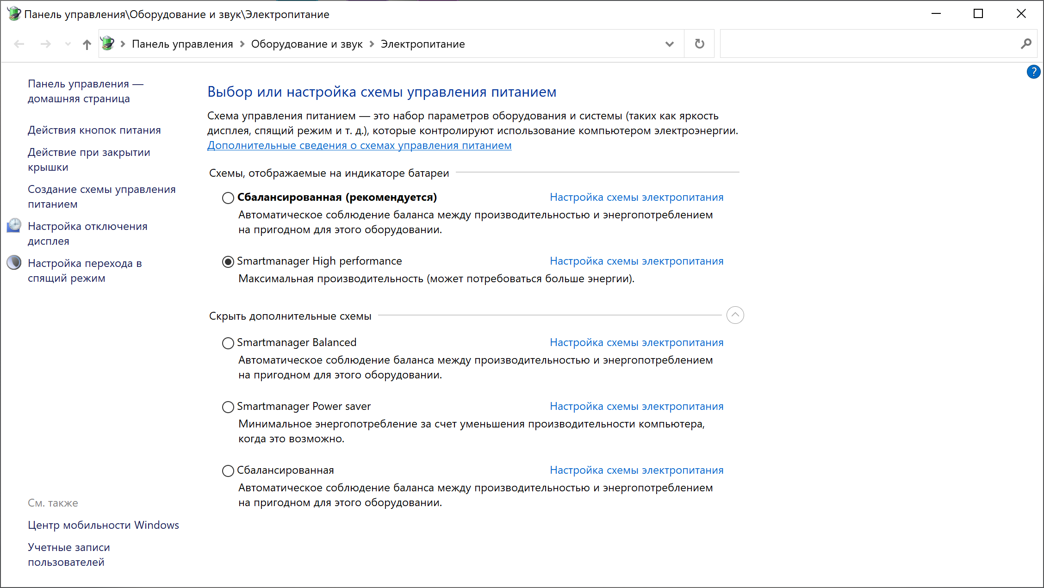Go to Оборудование и звук breadcrumb

click(306, 44)
